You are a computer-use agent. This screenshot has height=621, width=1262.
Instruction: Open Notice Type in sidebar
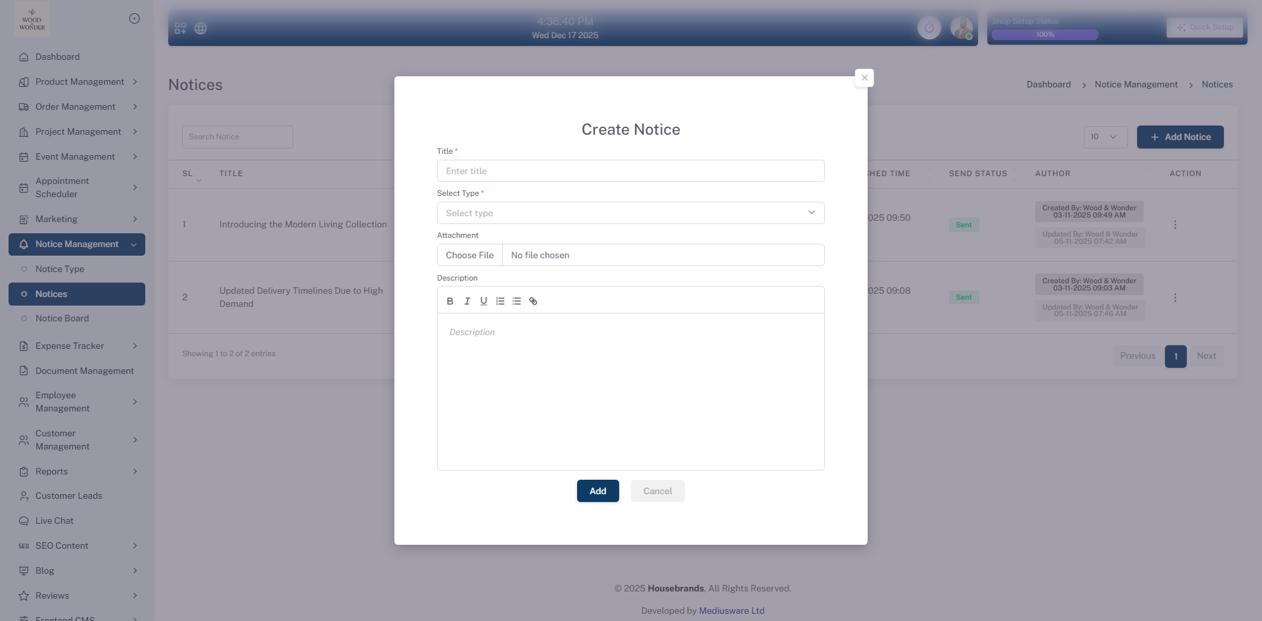coord(60,269)
